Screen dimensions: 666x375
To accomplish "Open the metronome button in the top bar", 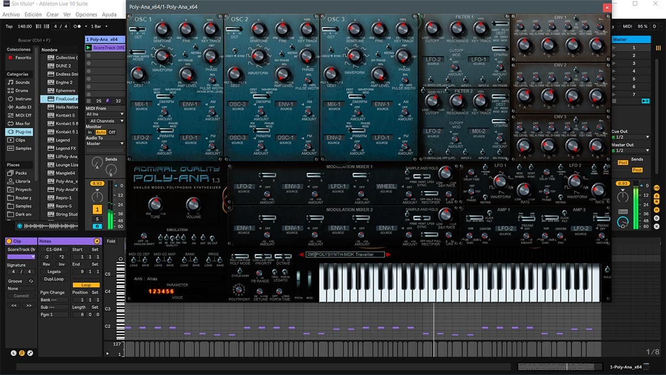I will click(x=77, y=26).
